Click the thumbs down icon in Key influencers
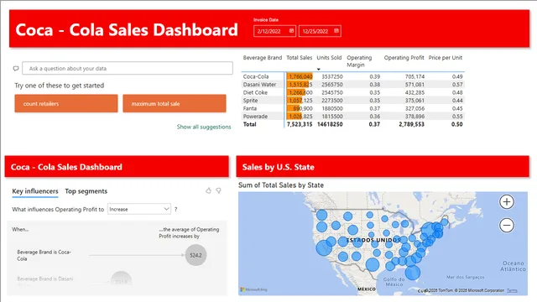Screen dimensions: 537x302 pyautogui.click(x=218, y=190)
